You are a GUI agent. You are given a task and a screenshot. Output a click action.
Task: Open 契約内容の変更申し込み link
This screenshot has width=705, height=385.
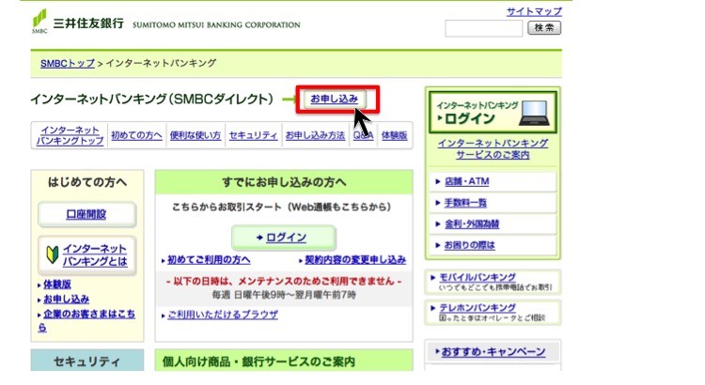click(x=355, y=260)
